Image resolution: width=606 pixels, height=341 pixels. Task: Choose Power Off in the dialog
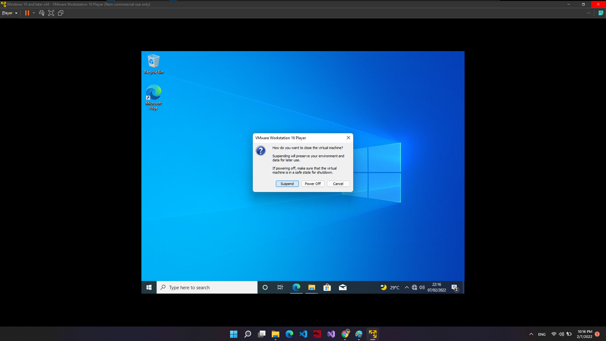coord(313,184)
